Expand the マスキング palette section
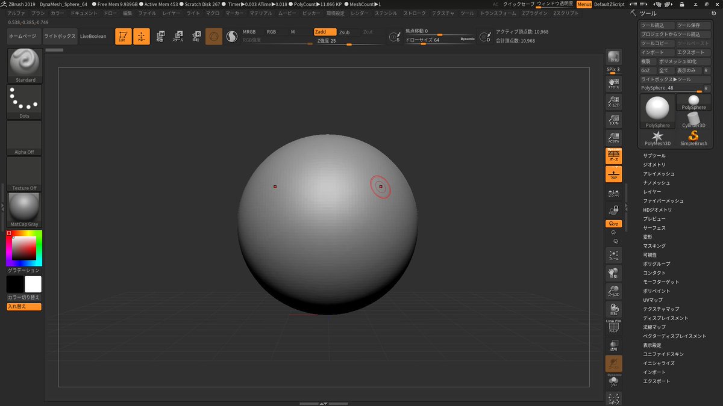This screenshot has height=406, width=723. coord(654,246)
